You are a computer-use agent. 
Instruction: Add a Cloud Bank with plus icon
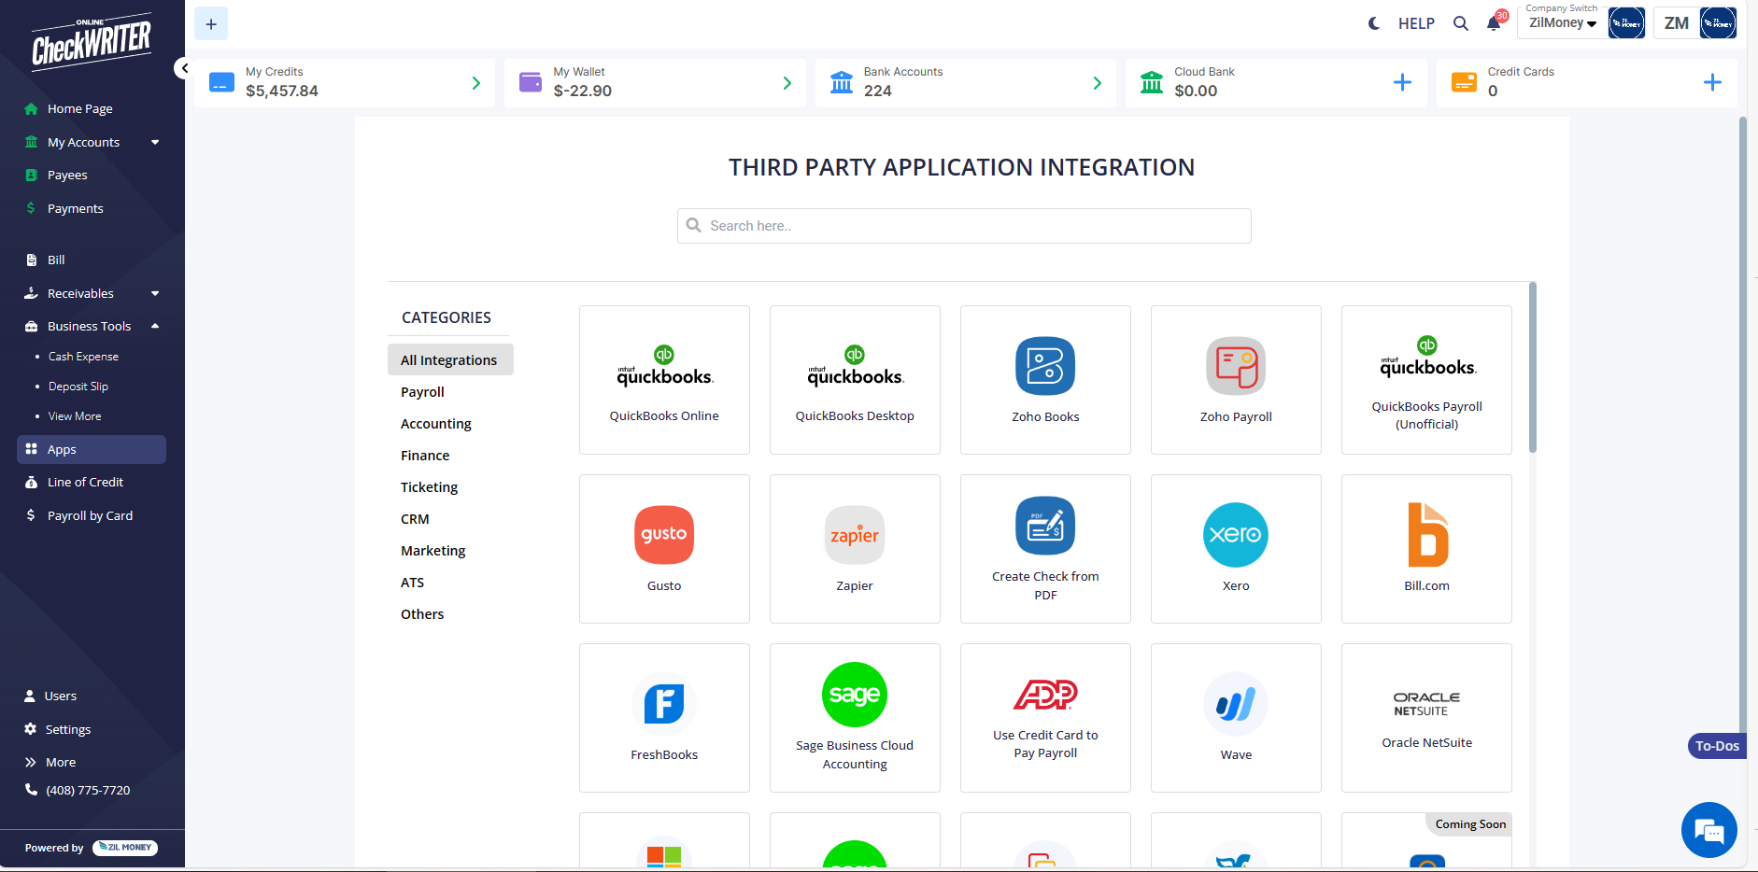[1402, 82]
